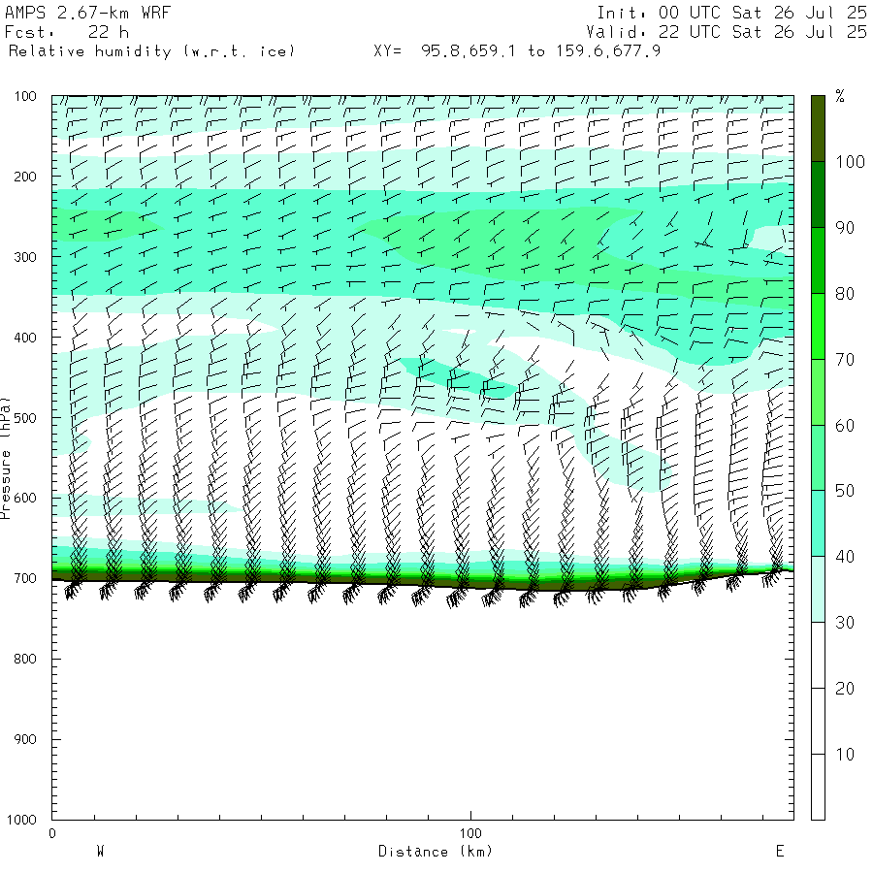Image resolution: width=873 pixels, height=873 pixels.
Task: Click the 100 km distance axis label
Action: (x=470, y=834)
